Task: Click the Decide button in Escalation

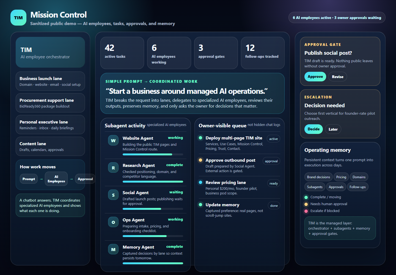Action: [x=313, y=129]
